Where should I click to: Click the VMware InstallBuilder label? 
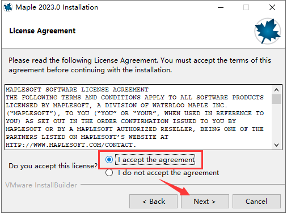tap(41, 185)
